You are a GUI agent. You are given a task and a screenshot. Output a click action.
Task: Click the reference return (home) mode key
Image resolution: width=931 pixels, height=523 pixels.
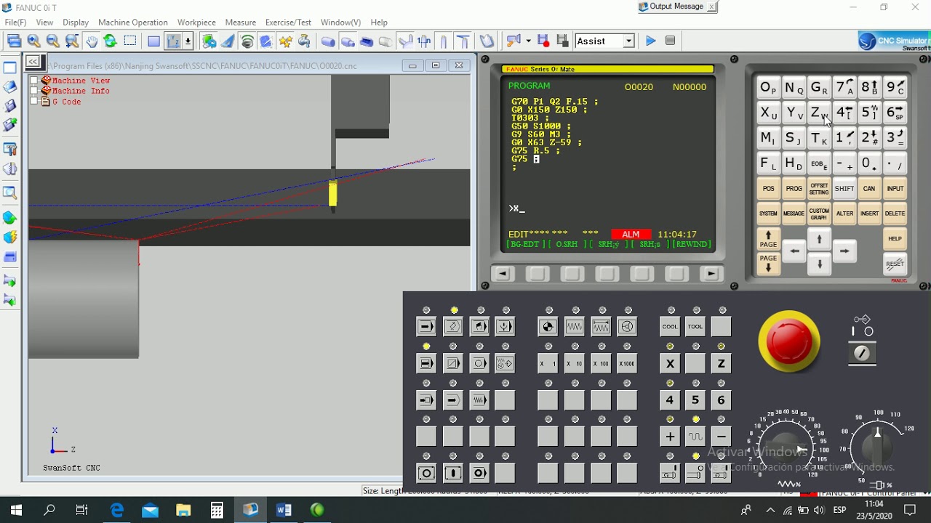[548, 327]
